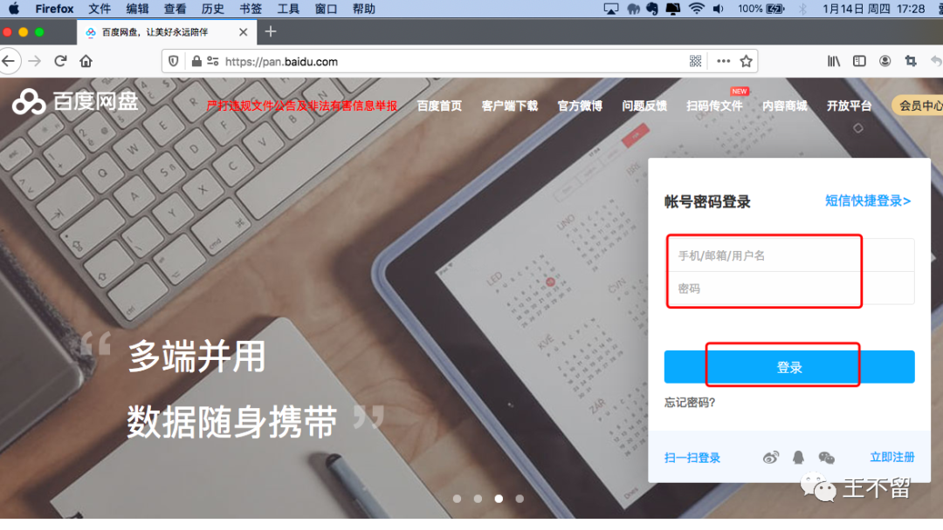This screenshot has height=530, width=943.
Task: Open the red violation notice link
Action: pos(302,105)
